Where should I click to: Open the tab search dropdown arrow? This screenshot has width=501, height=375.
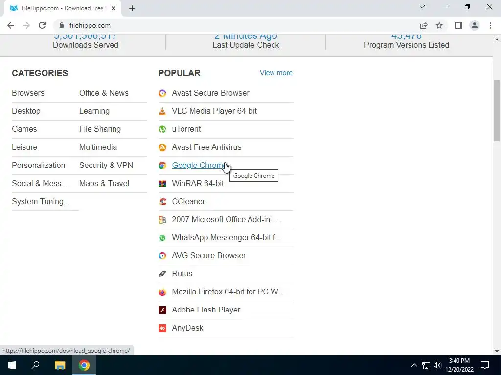click(x=422, y=7)
